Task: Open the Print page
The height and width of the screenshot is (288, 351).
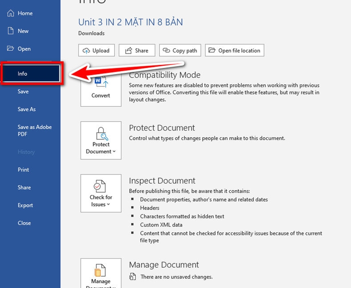Action: click(23, 170)
